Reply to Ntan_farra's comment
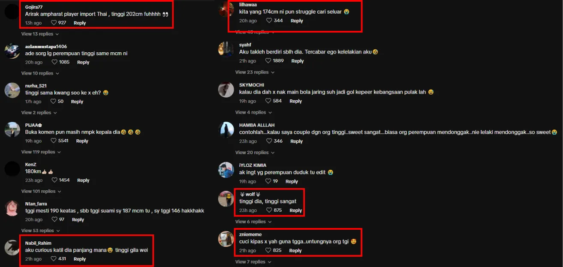Screen dimensions: 563x267 [x=78, y=219]
